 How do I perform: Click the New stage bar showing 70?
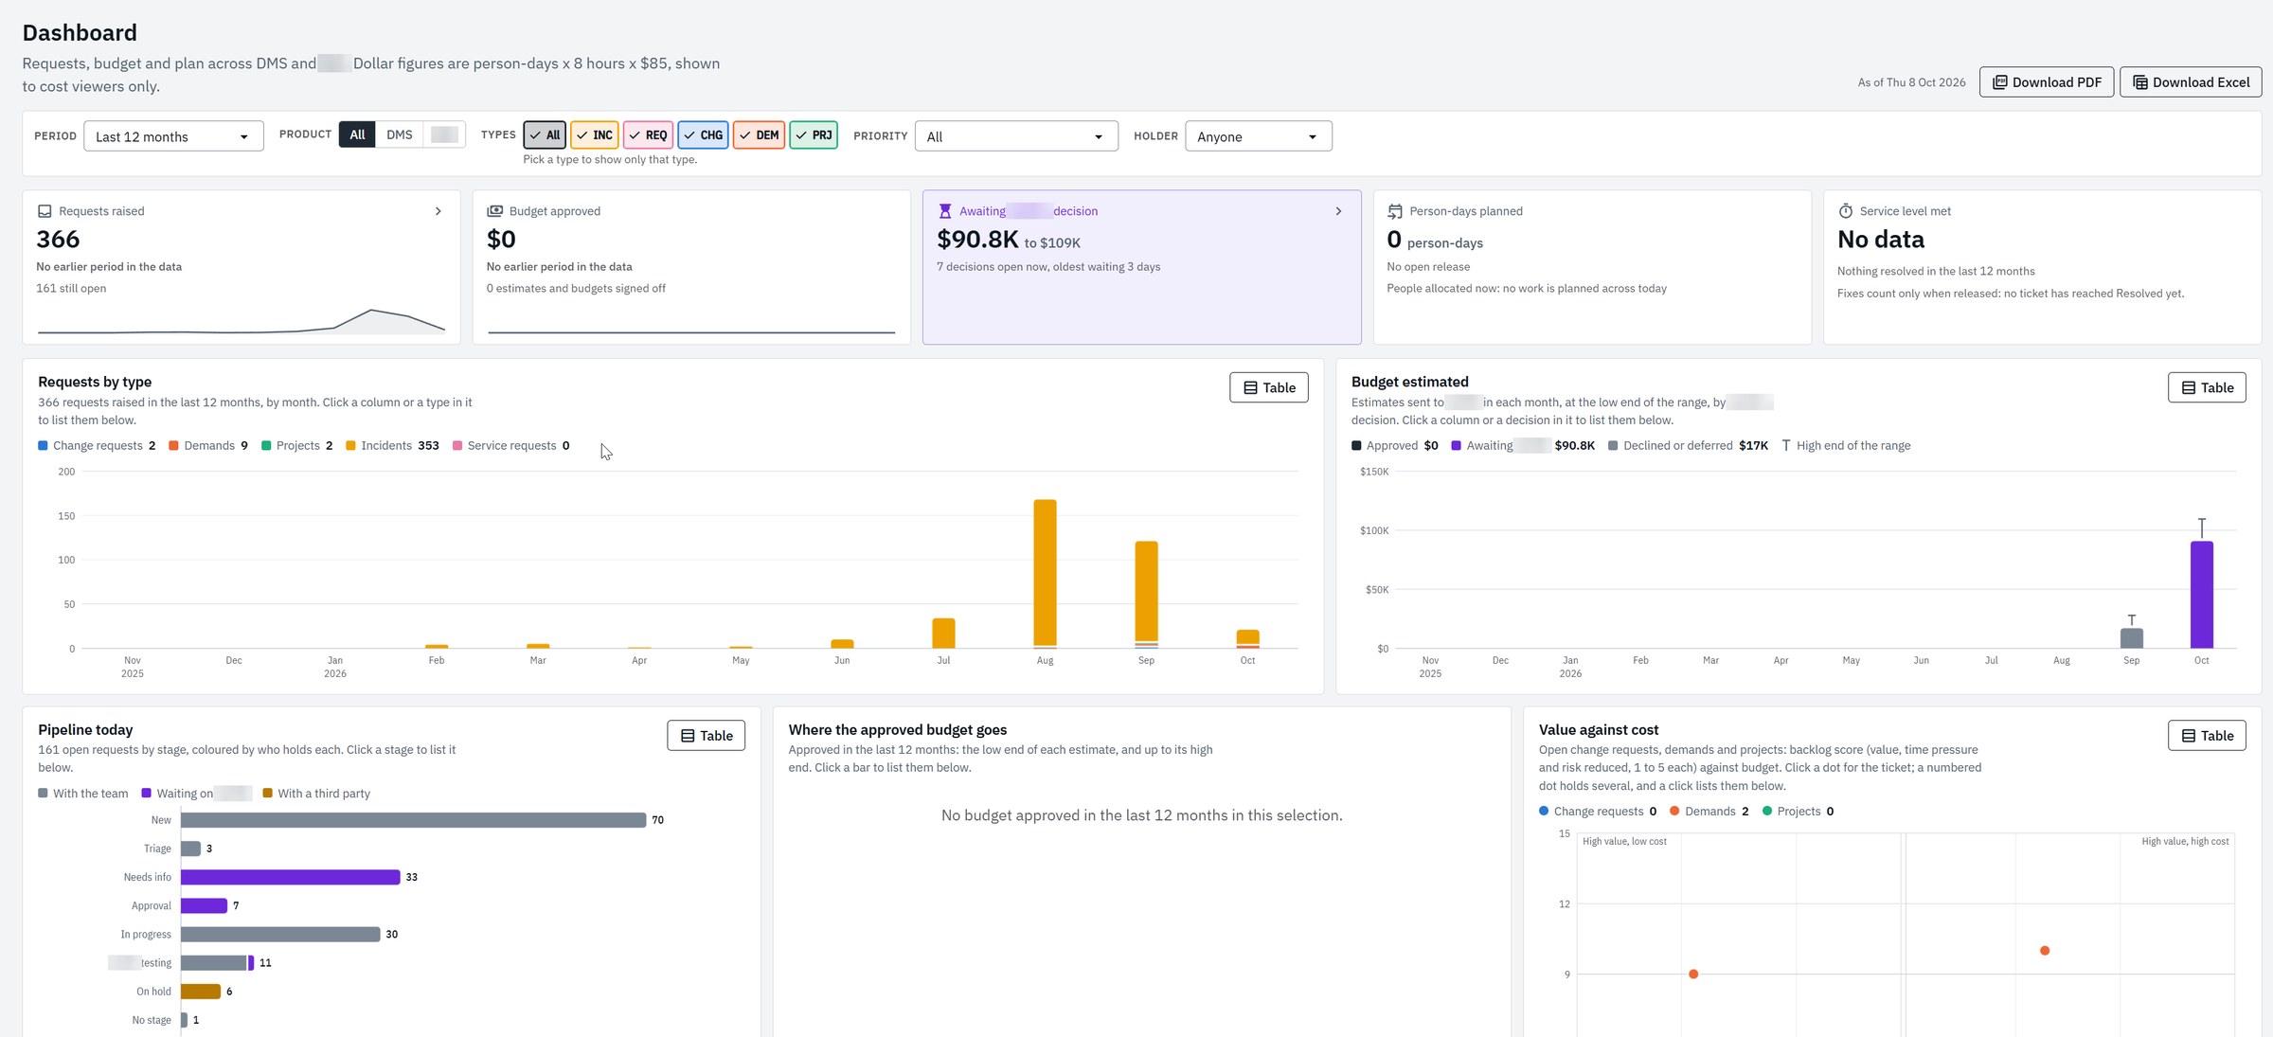coord(414,820)
